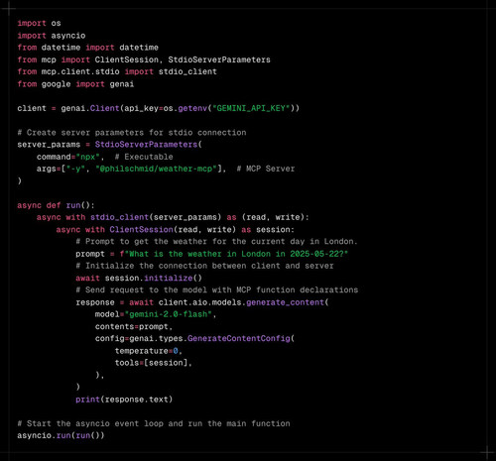Click comment 'Start the asyncio event loop'
The image size is (496, 461).
tap(154, 423)
